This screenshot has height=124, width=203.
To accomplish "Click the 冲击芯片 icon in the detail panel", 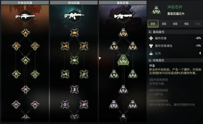I will point(157,10).
